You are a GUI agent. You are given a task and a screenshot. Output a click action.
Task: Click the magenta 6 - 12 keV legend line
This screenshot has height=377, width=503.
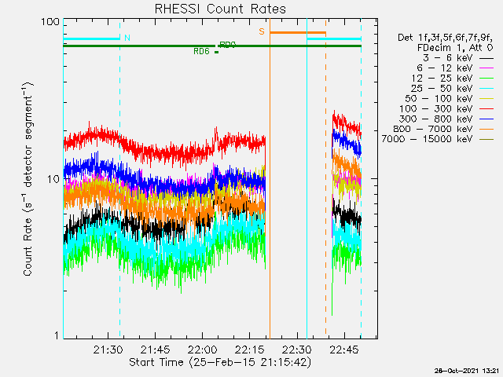pos(486,68)
